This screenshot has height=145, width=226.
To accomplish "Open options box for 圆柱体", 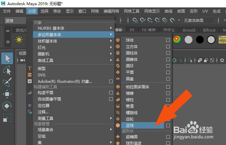I will pos(168,53).
